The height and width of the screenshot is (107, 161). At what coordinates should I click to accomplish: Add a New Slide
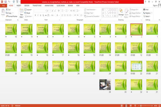21,13
